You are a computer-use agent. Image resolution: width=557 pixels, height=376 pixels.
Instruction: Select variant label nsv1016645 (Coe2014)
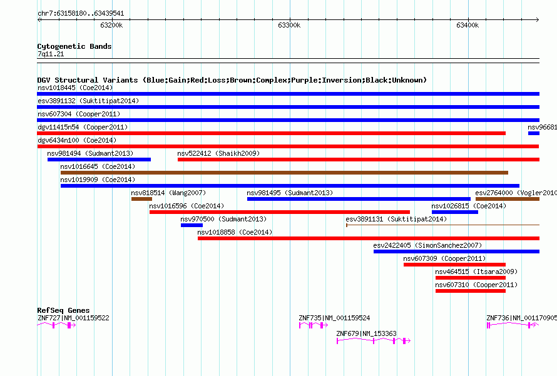98,166
